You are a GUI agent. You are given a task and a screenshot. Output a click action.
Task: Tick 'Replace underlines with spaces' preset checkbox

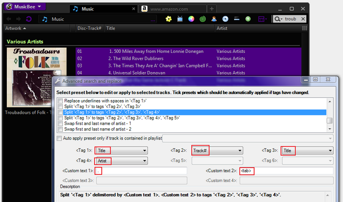[x=60, y=101]
